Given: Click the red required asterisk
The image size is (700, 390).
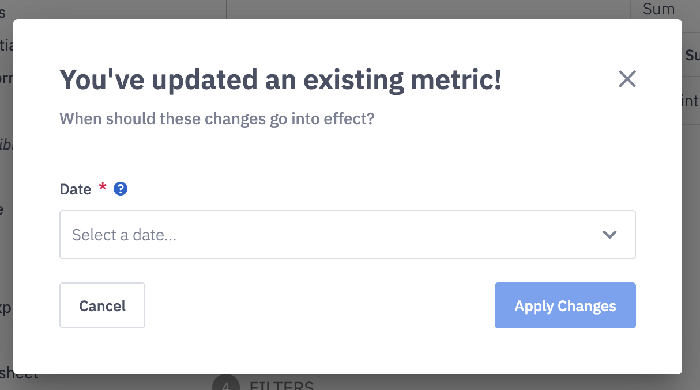Looking at the screenshot, I should coord(103,188).
